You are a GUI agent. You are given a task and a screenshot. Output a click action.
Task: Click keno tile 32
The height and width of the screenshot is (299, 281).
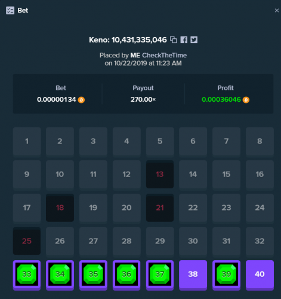(260, 242)
